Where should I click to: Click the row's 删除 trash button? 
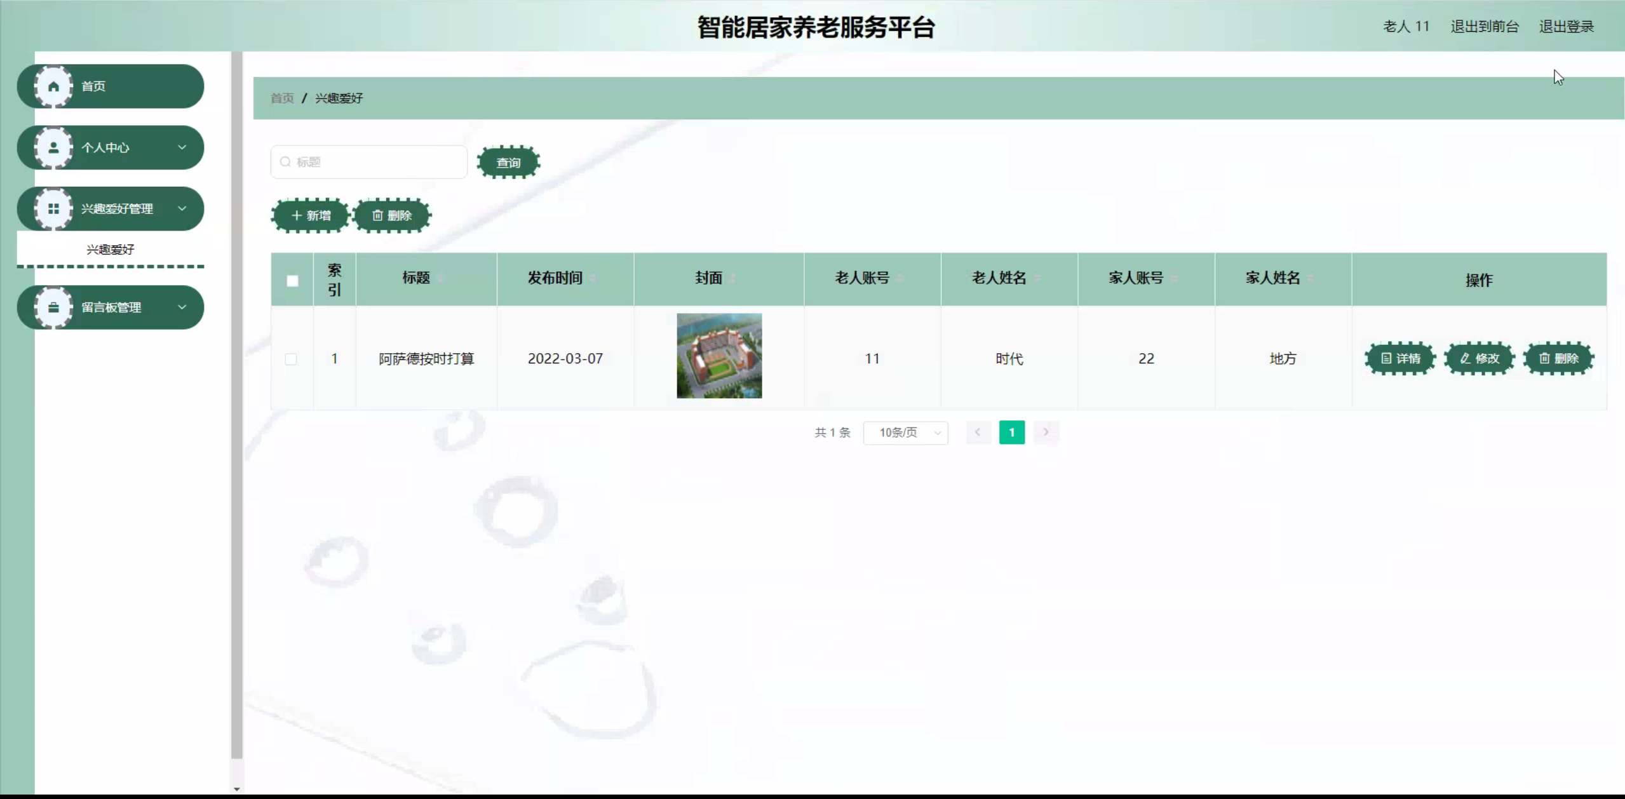coord(1558,358)
